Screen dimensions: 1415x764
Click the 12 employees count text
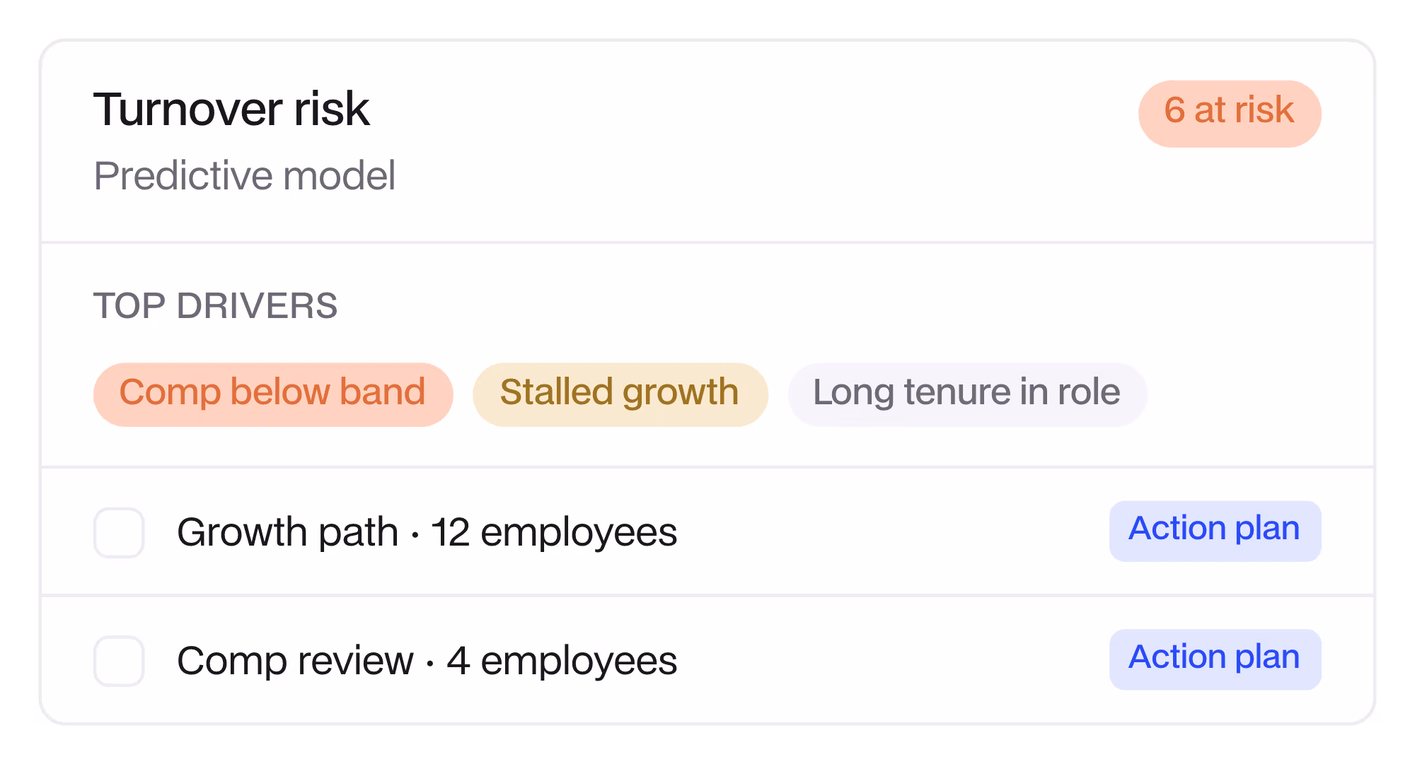pyautogui.click(x=554, y=532)
